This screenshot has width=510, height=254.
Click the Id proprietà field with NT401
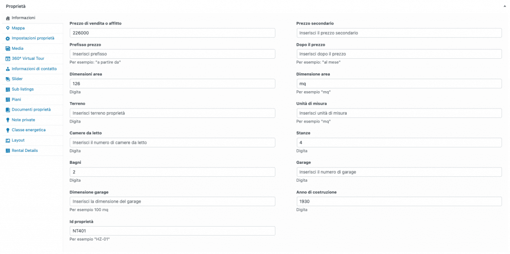click(172, 231)
